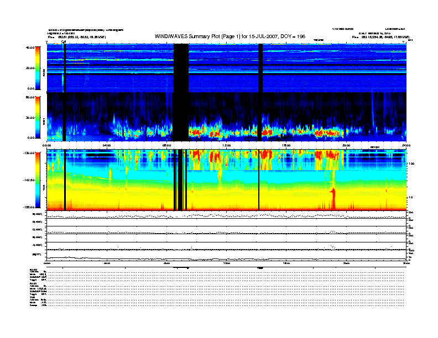Image resolution: width=438 pixels, height=338 pixels.
Task: Click the TNR color scale bar
Action: coord(38,180)
